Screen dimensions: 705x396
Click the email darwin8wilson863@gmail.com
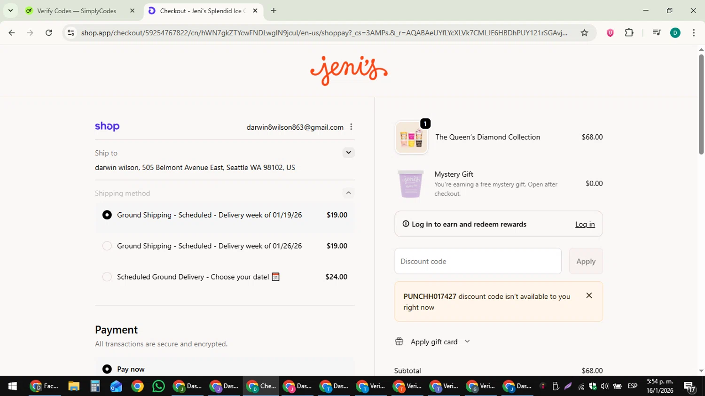[295, 127]
